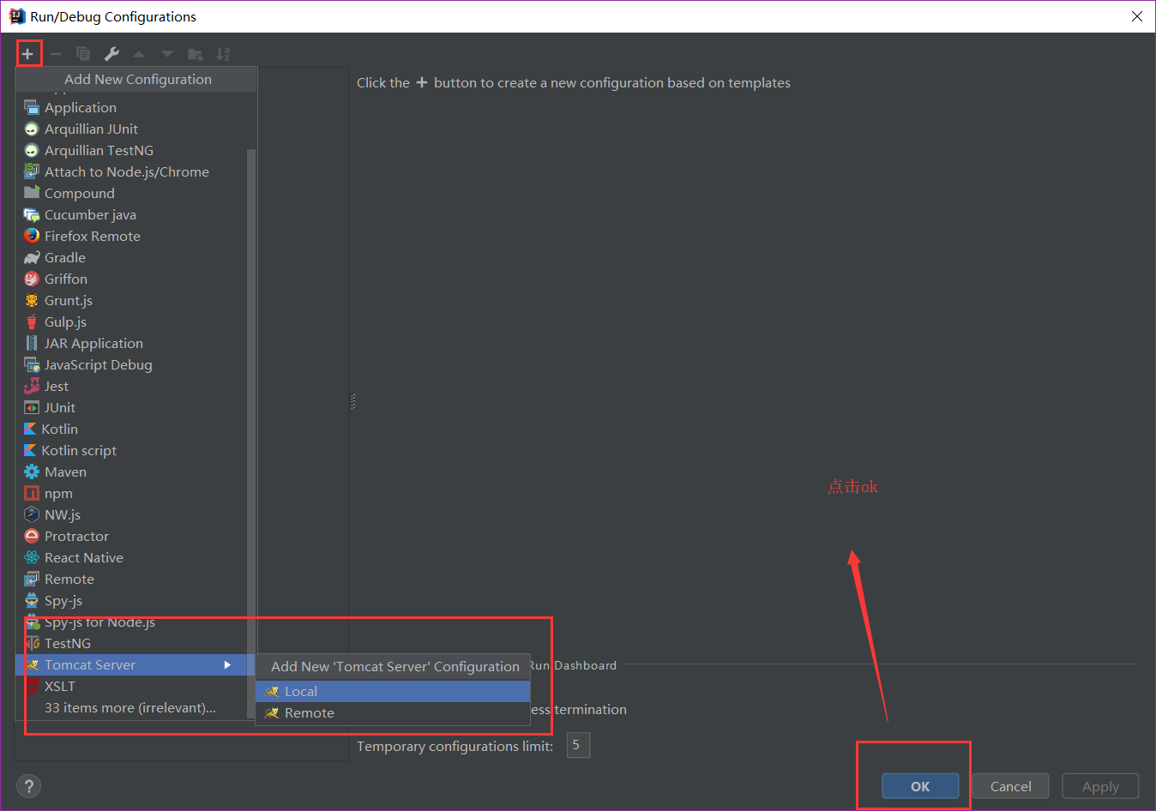Click the Sort configurations icon
This screenshot has width=1156, height=811.
[x=223, y=54]
